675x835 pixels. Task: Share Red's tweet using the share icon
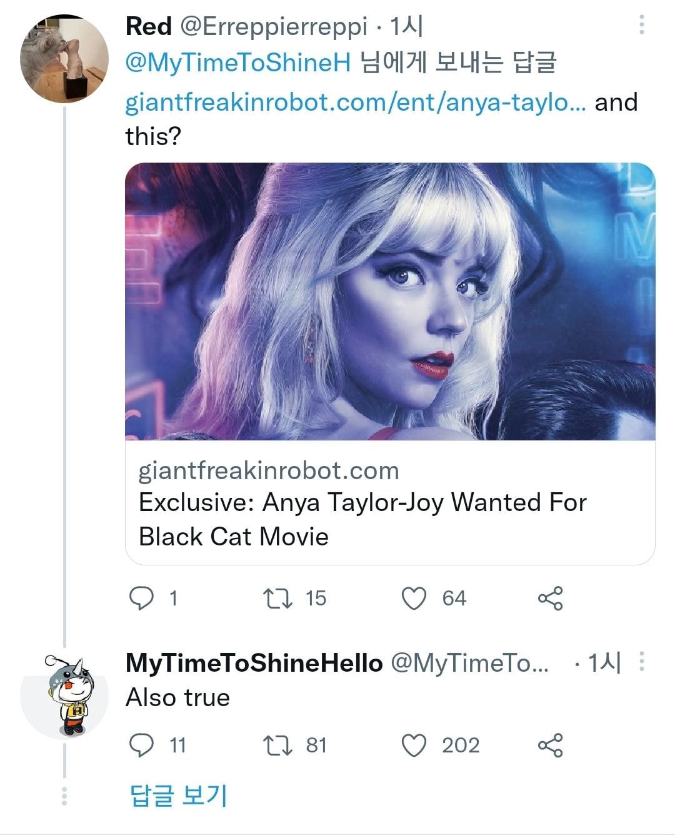tap(550, 598)
